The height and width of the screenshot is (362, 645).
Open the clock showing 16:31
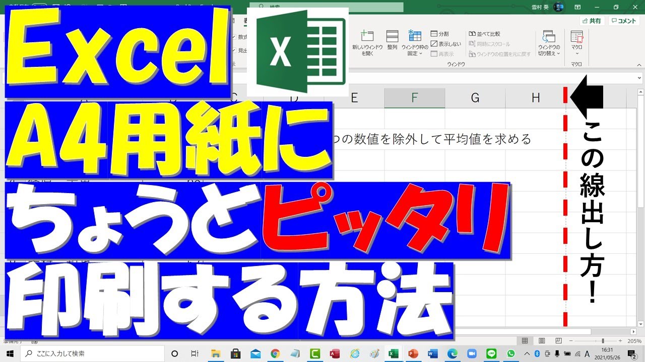point(608,353)
